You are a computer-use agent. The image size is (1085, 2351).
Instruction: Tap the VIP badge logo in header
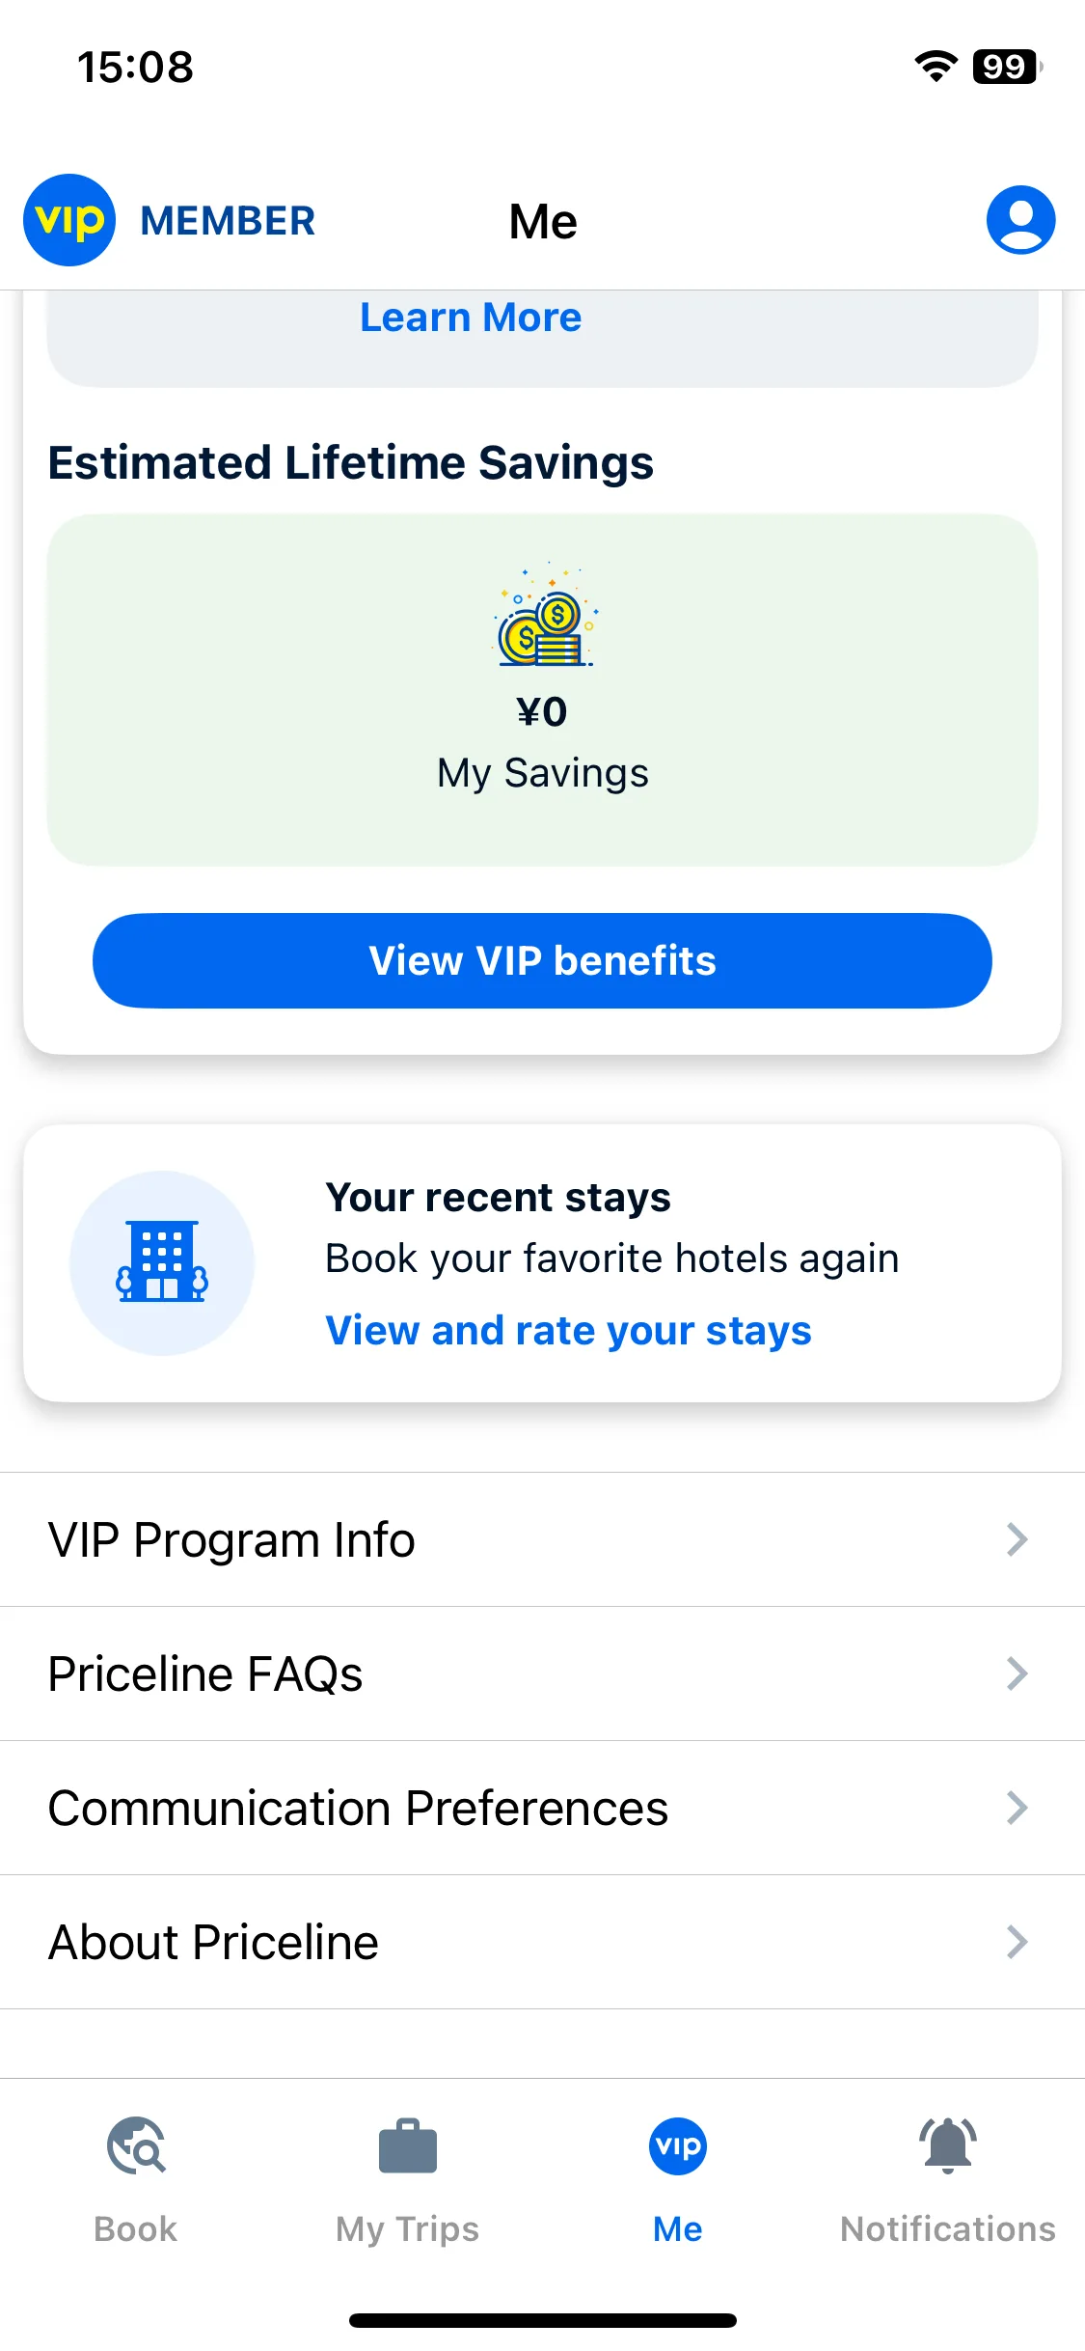(x=69, y=220)
